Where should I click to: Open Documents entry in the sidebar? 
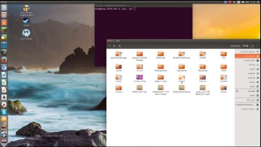248,73
